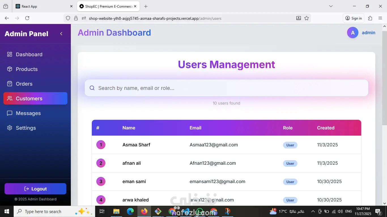This screenshot has height=217, width=387.
Task: Select the name eman sami
Action: [134, 182]
